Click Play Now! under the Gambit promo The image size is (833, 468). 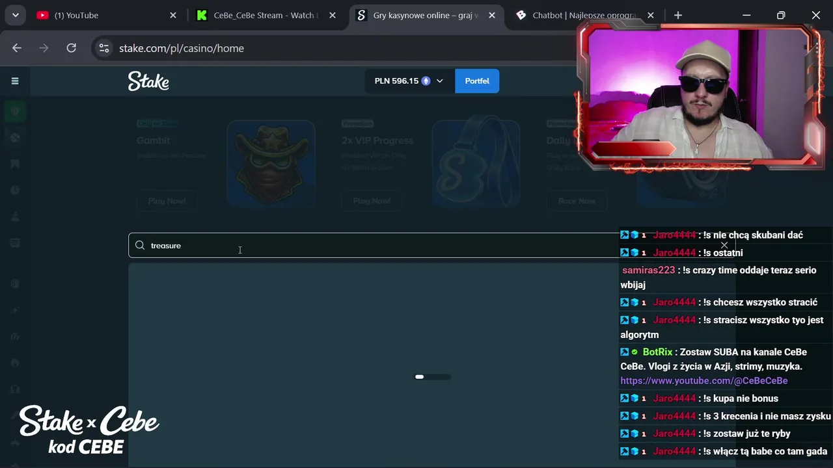point(167,201)
